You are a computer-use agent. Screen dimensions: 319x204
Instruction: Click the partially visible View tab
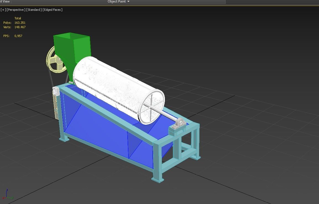point(5,1)
